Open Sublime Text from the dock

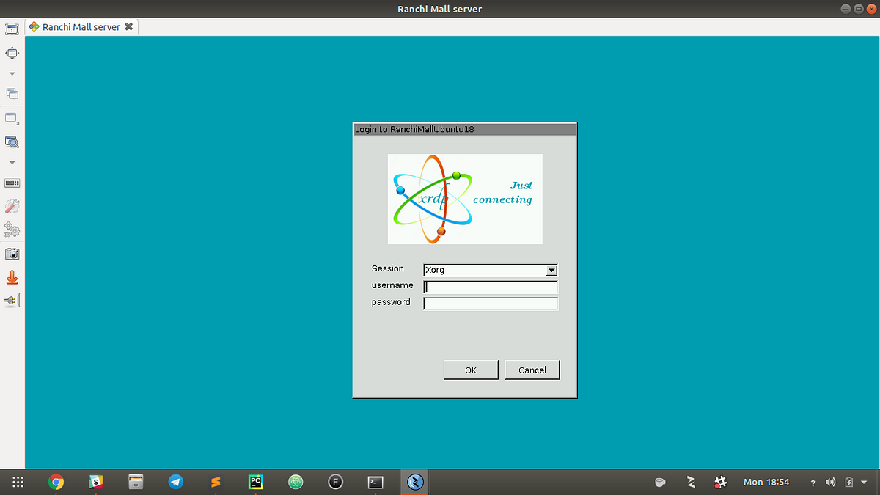216,482
